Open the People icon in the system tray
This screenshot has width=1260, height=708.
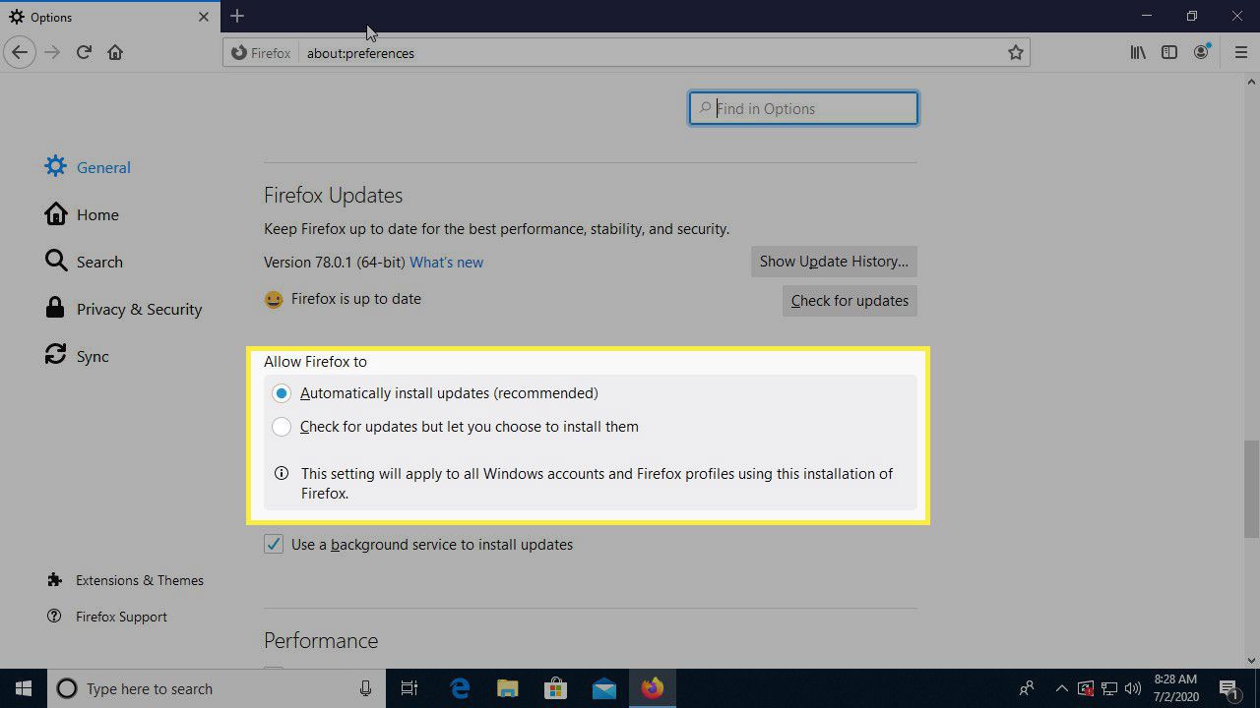pyautogui.click(x=1027, y=688)
